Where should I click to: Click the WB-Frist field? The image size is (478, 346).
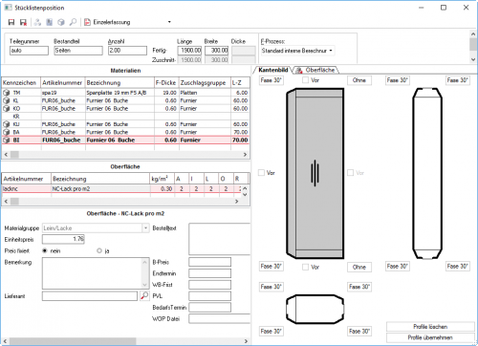(210, 285)
